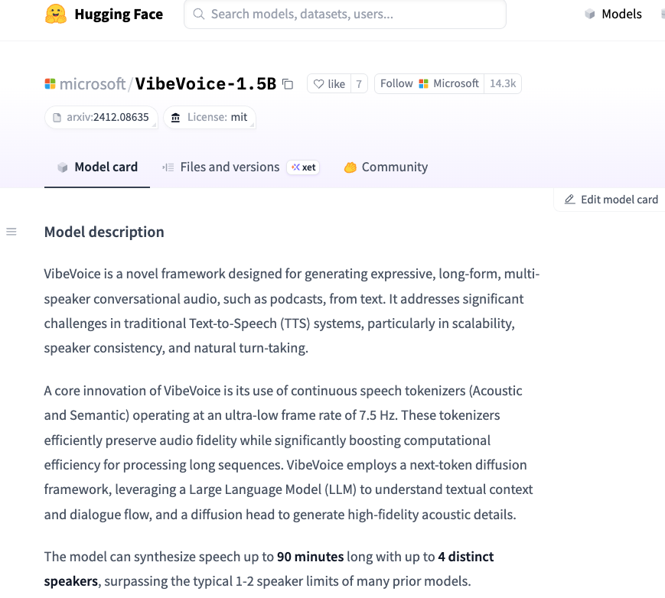This screenshot has width=665, height=598.
Task: Open the list of 7 likes
Action: (359, 84)
